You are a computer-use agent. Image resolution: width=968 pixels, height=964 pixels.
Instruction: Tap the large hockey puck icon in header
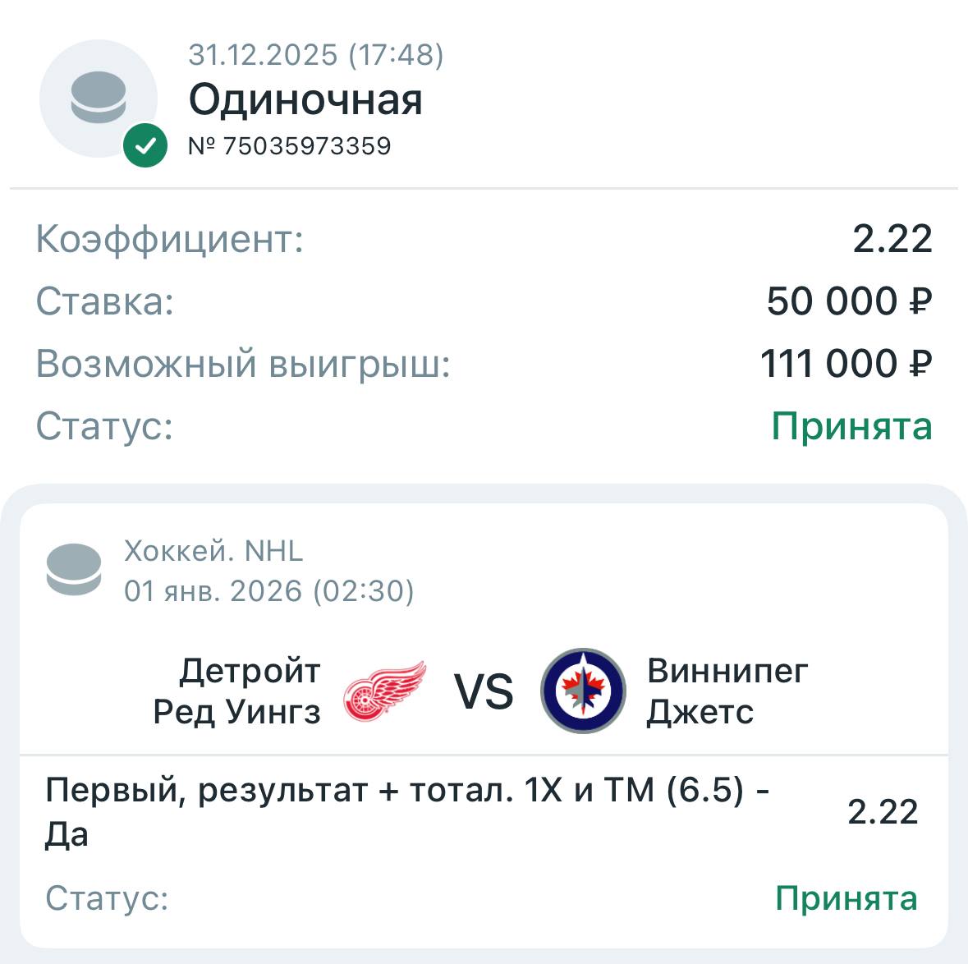click(98, 98)
